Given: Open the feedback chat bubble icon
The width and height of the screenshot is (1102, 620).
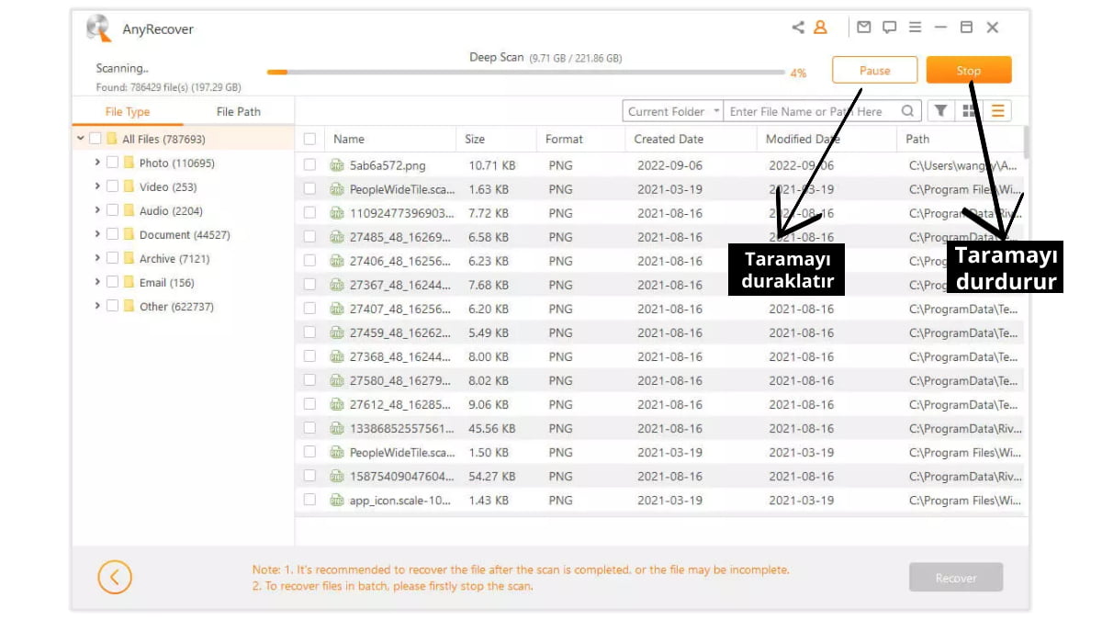Looking at the screenshot, I should 889,28.
